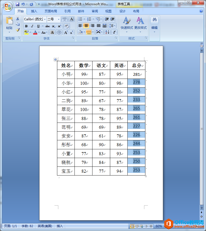Toggle underline formatting
The image size is (206, 231).
pyautogui.click(x=38, y=26)
